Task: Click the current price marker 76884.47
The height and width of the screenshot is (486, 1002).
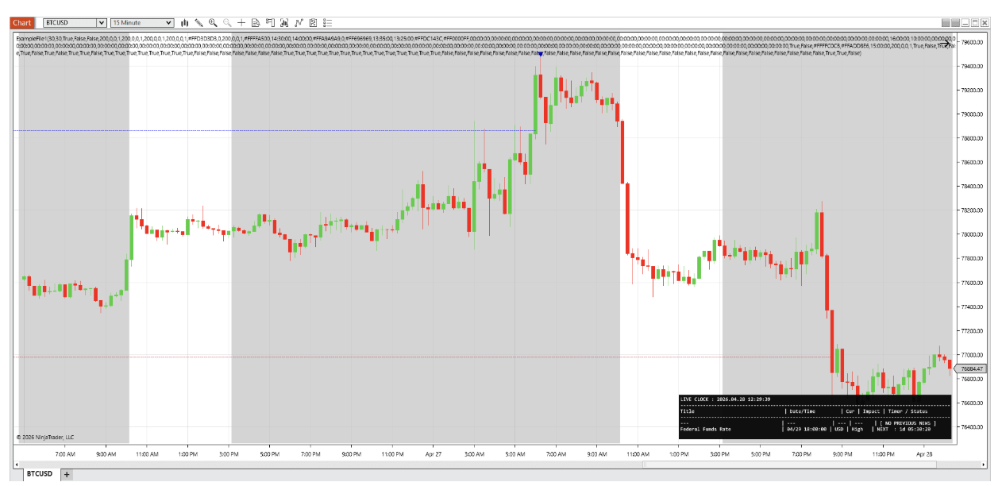Action: (972, 368)
